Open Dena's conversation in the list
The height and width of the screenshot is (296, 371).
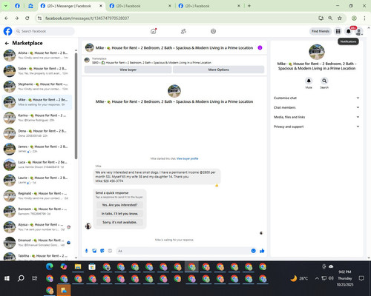37,133
